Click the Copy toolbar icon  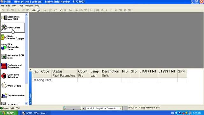(23, 10)
